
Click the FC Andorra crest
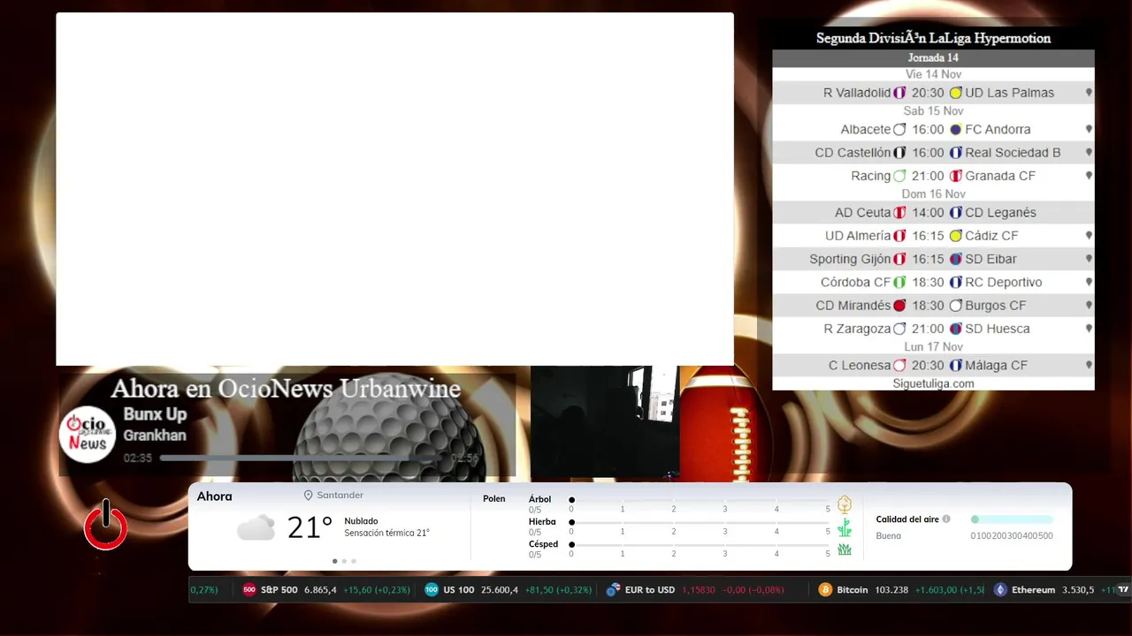point(956,129)
